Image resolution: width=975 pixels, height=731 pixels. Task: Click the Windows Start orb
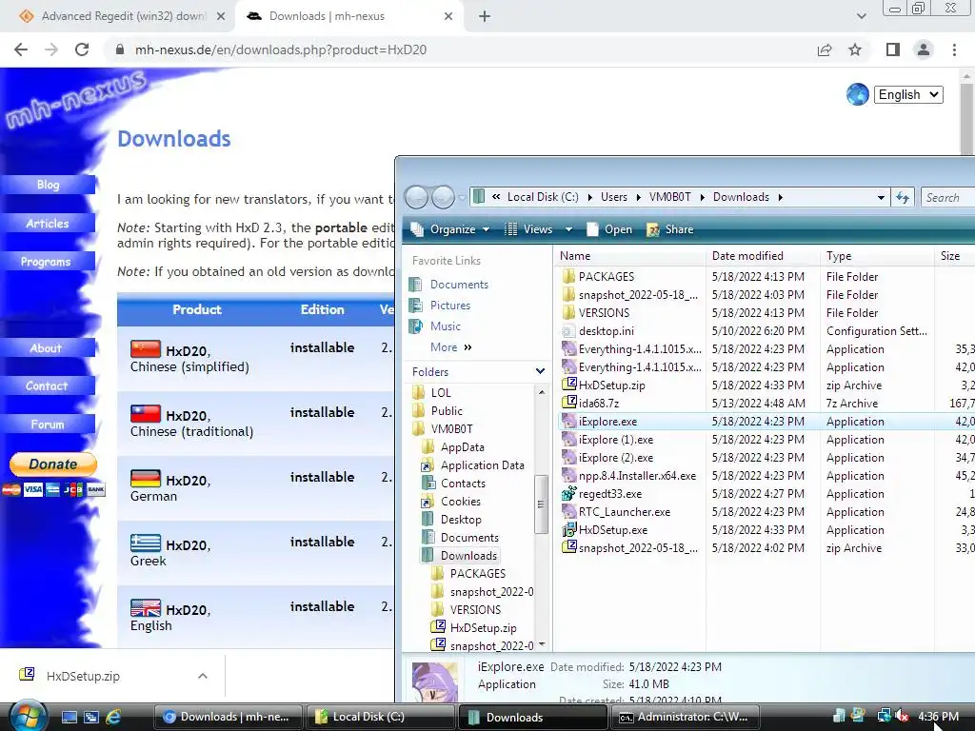(x=28, y=716)
